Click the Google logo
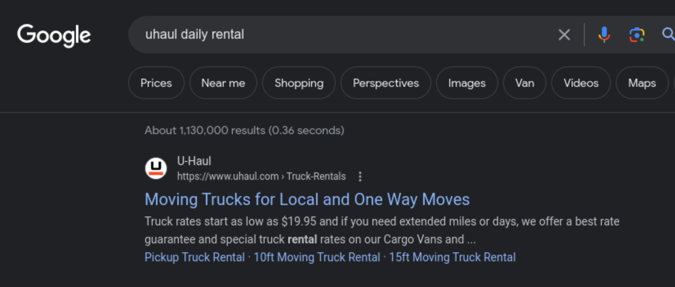This screenshot has width=675, height=287. click(54, 35)
